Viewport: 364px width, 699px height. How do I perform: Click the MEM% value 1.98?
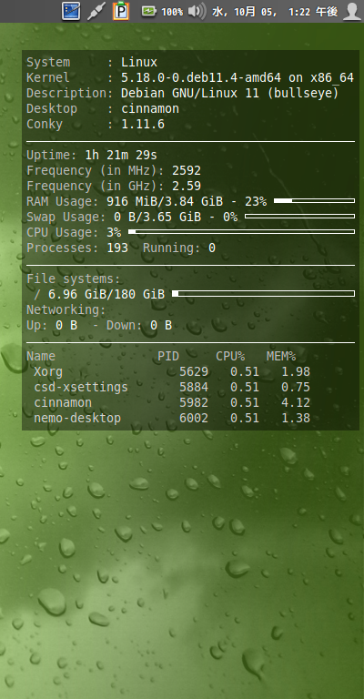click(x=296, y=371)
